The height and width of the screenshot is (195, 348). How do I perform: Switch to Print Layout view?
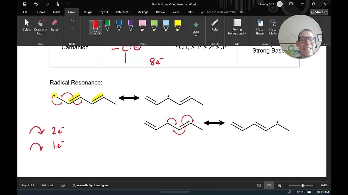[x=269, y=185]
